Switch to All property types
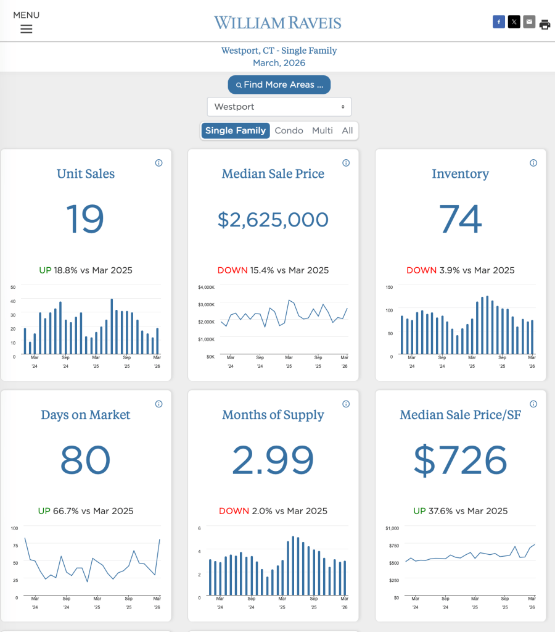Viewport: 555px width, 632px height. pyautogui.click(x=348, y=131)
